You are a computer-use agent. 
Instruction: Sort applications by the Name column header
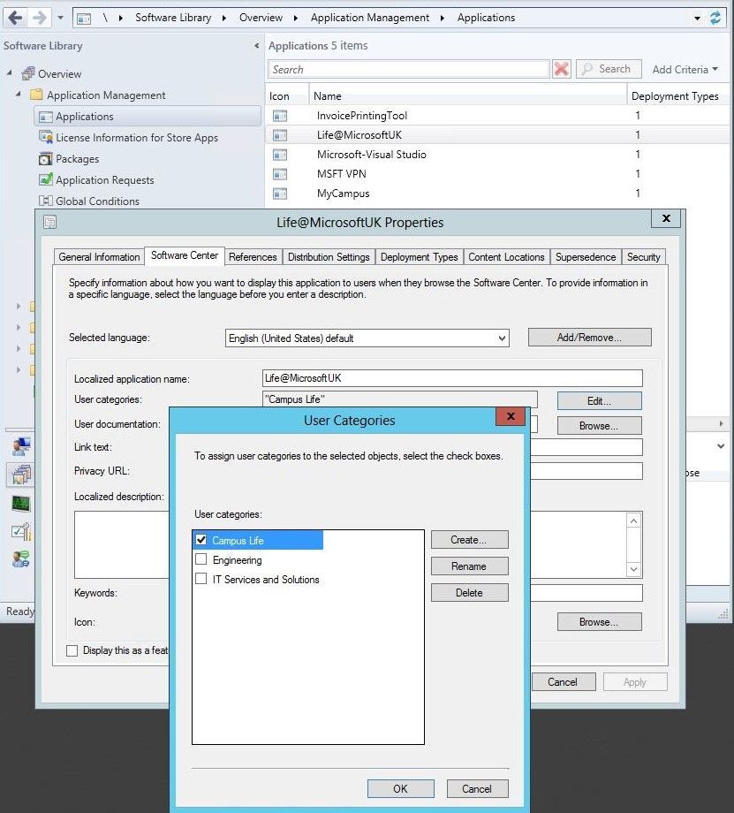point(467,96)
